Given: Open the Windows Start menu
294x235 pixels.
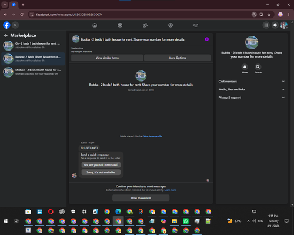Looking at the screenshot, I should coord(5,221).
